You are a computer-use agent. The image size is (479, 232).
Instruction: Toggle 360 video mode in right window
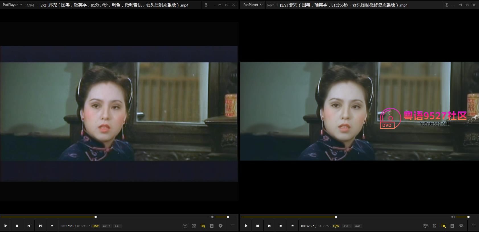[426, 226]
